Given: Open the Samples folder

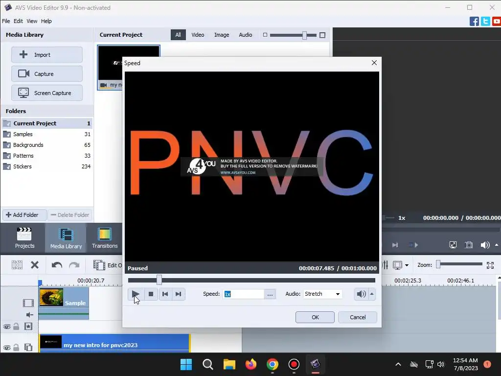Looking at the screenshot, I should point(47,134).
